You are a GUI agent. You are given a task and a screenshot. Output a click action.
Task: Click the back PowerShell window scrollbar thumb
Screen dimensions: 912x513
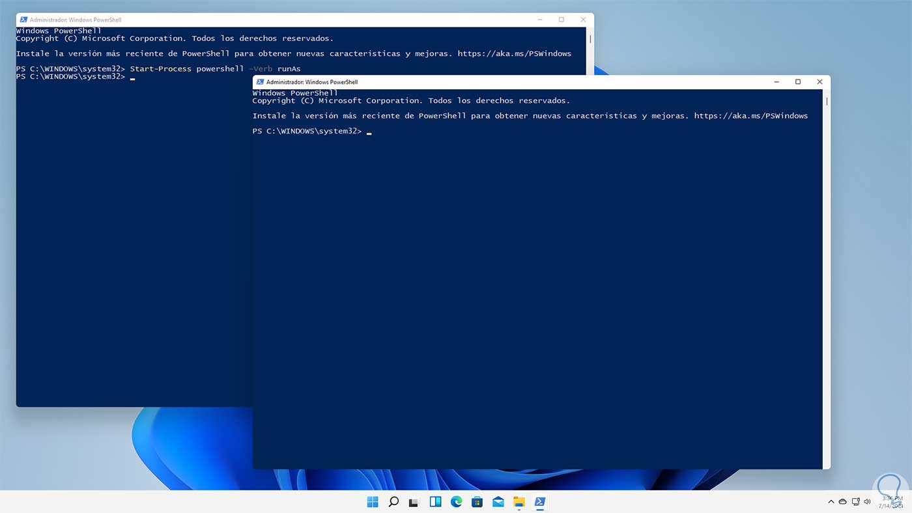(x=590, y=39)
